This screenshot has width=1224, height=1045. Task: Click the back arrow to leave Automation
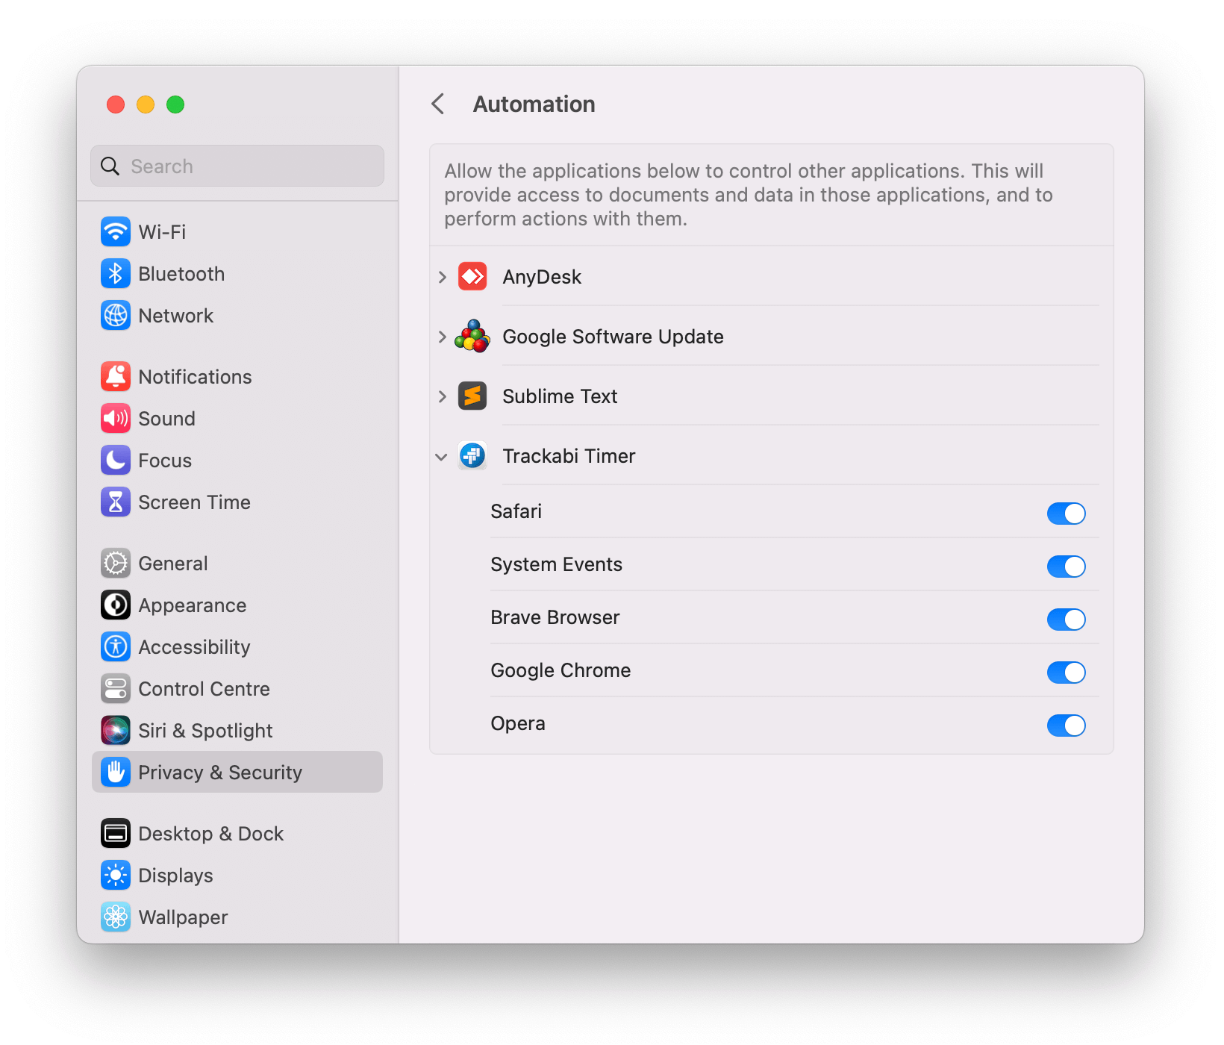pyautogui.click(x=437, y=104)
